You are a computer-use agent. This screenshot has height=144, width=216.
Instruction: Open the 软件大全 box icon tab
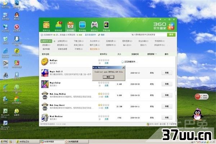[46, 26]
